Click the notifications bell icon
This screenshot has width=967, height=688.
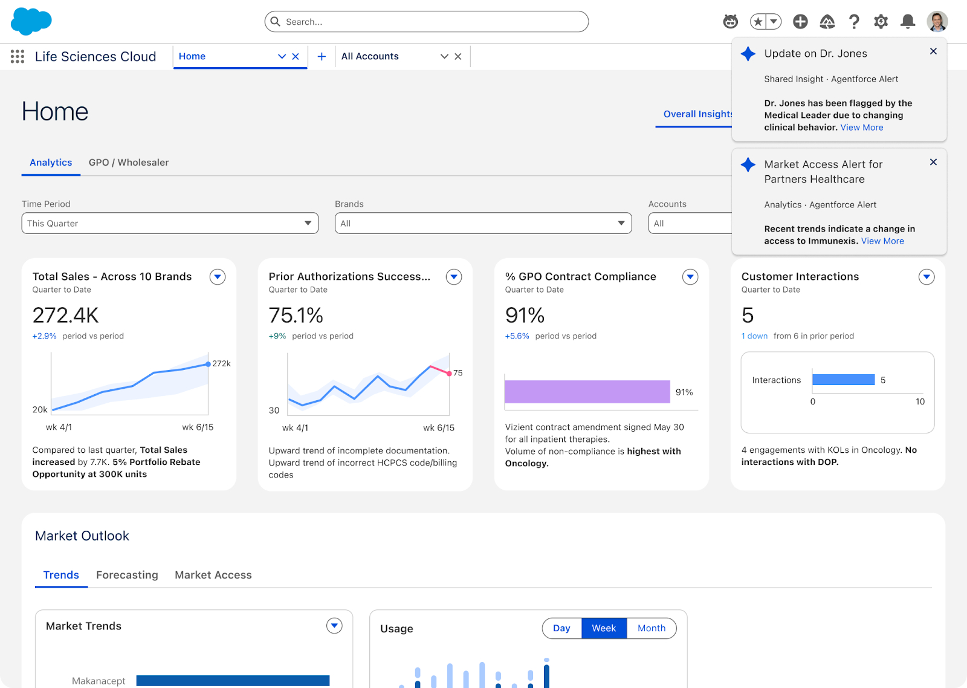[907, 22]
